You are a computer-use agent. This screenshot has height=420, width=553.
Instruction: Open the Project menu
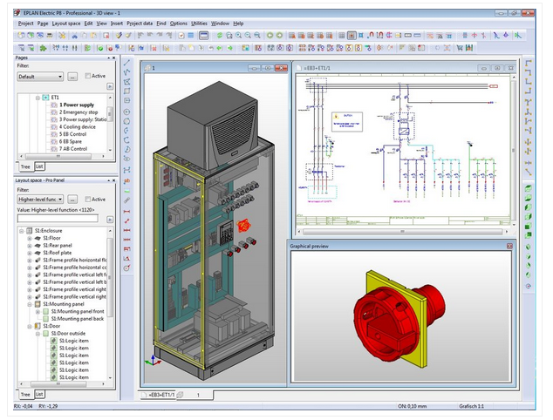point(25,24)
